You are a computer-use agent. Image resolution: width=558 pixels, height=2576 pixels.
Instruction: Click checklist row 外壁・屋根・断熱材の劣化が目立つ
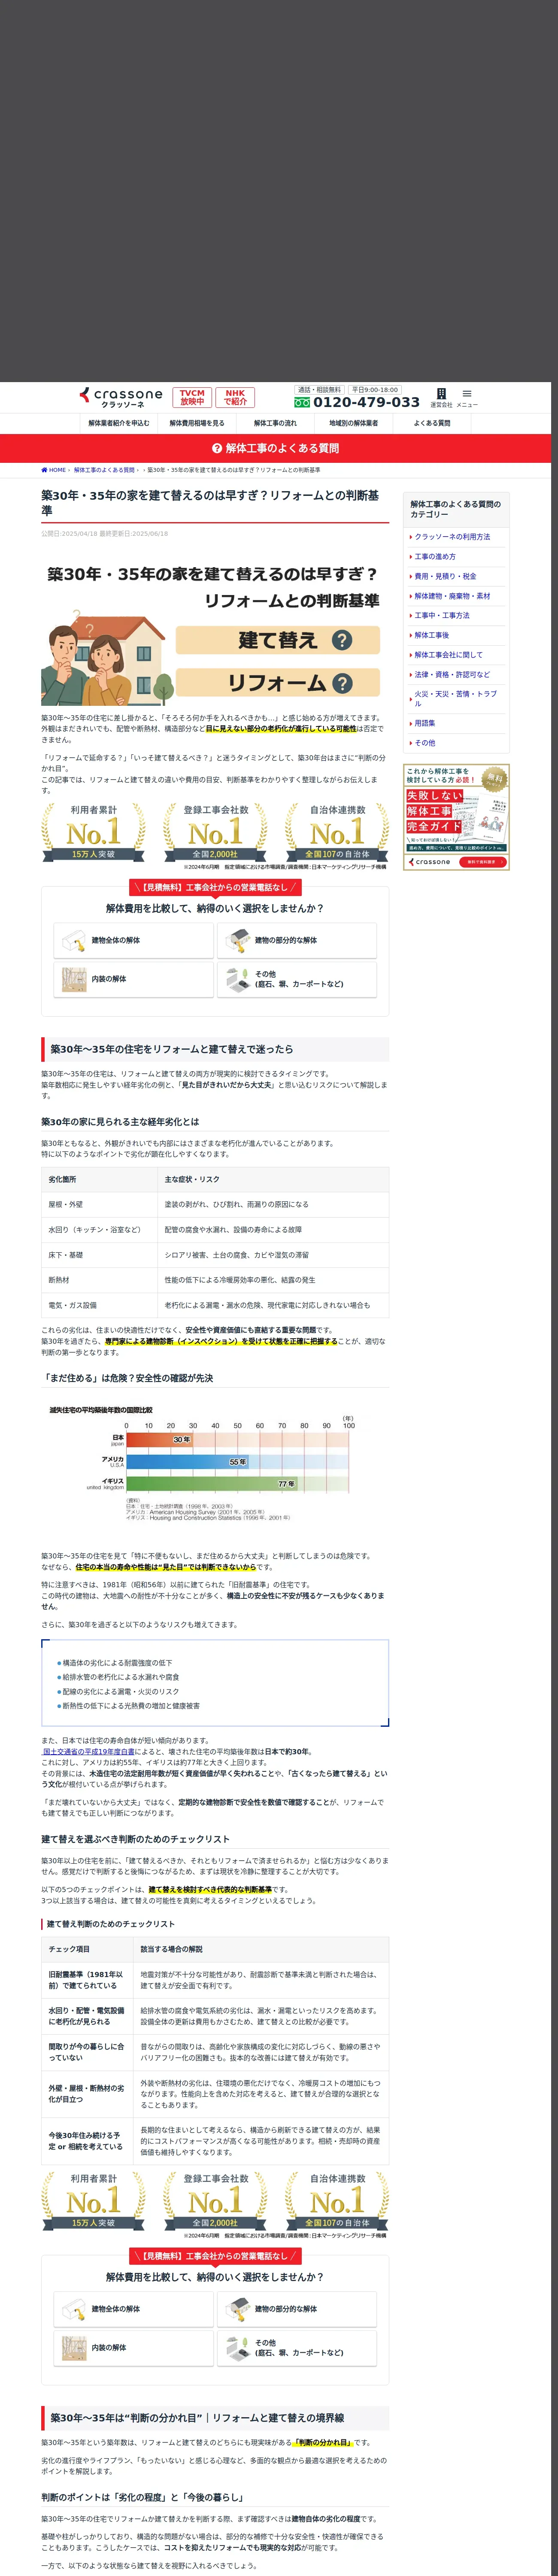(x=215, y=2093)
